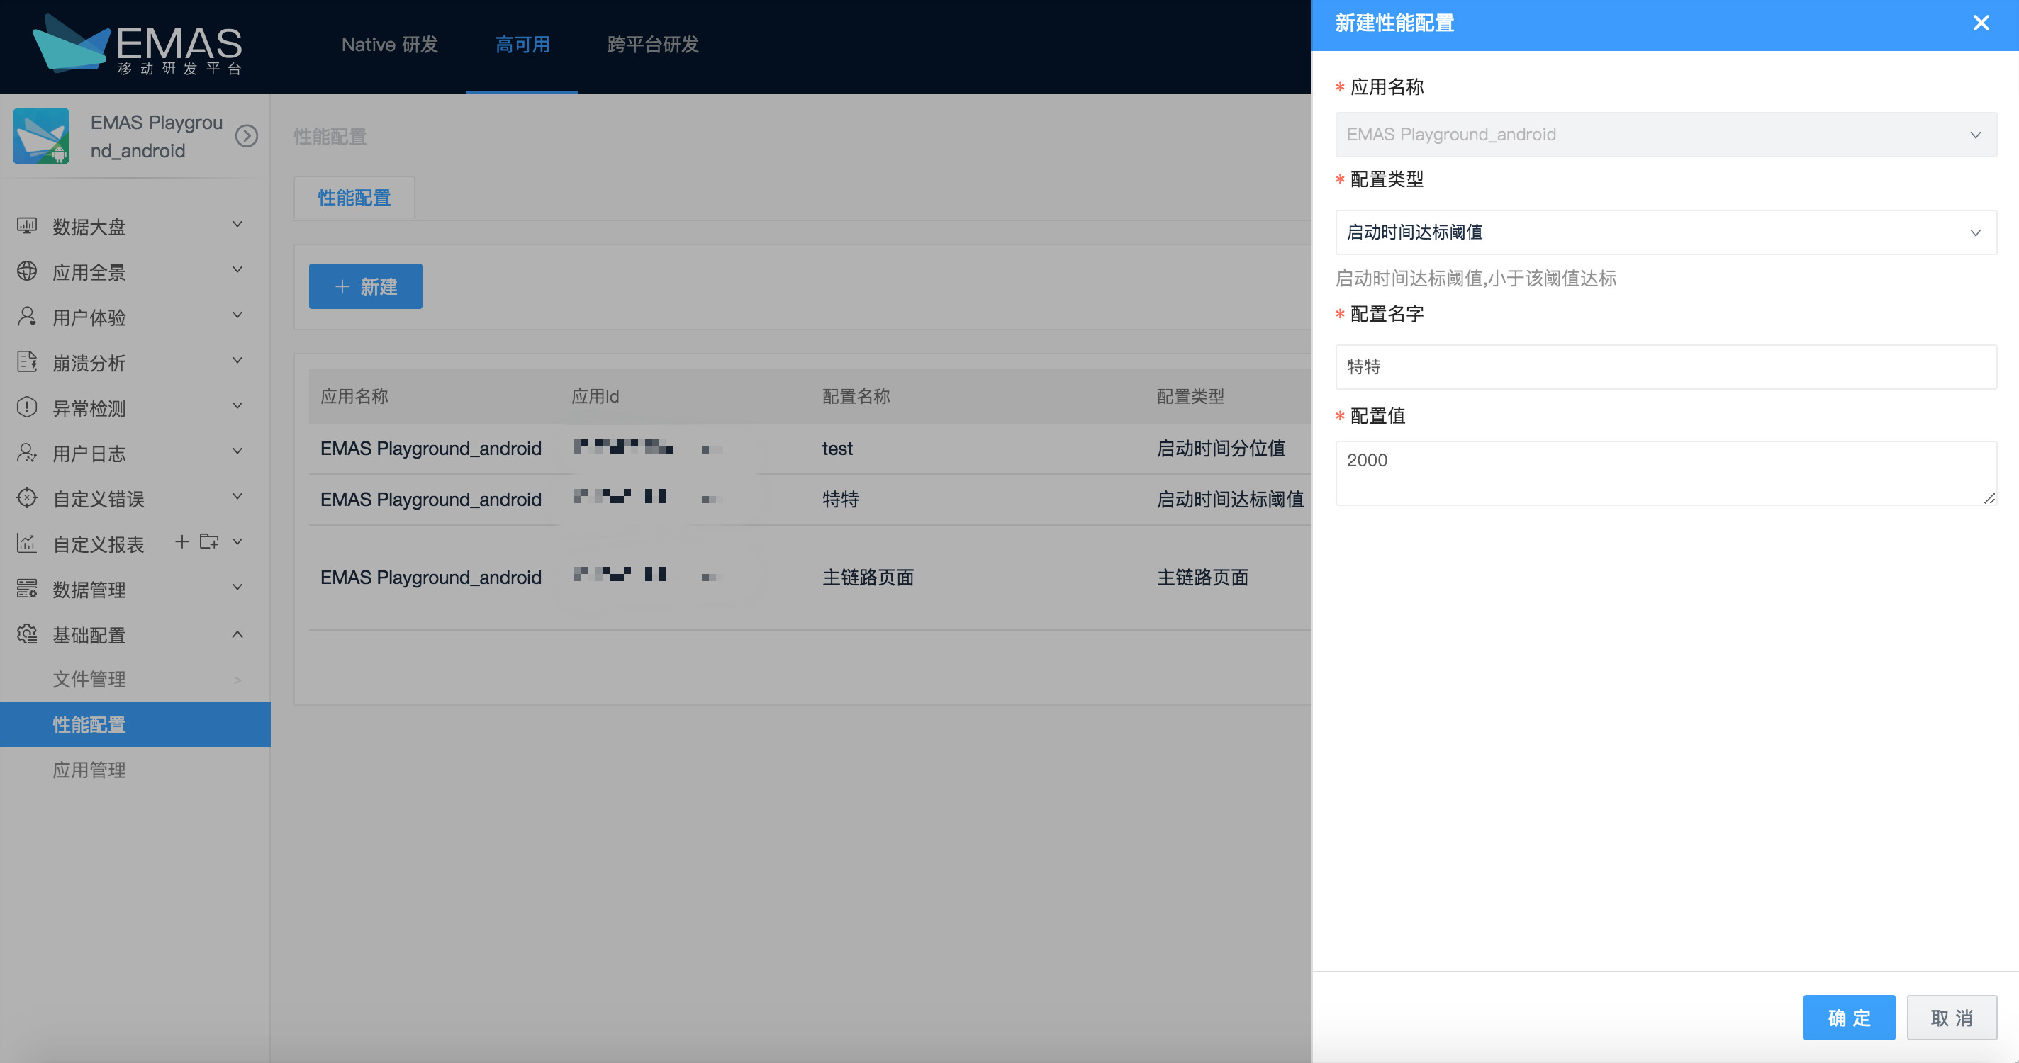Image resolution: width=2019 pixels, height=1063 pixels.
Task: Switch to the 高可用 top tab
Action: [522, 45]
